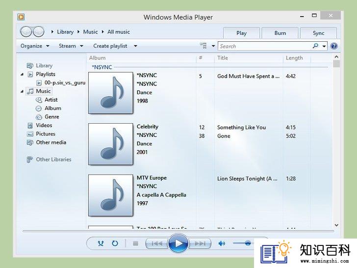
Task: Mute sound with the speaker icon
Action: click(222, 243)
